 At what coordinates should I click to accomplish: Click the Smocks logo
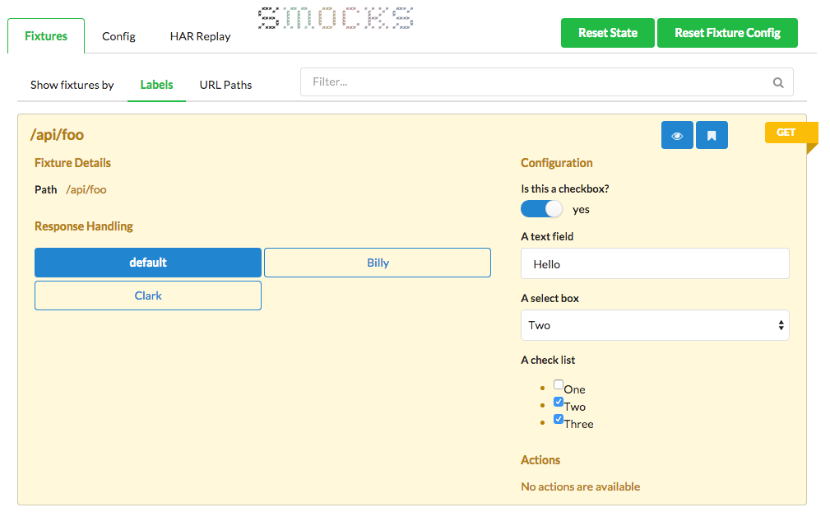pos(336,19)
